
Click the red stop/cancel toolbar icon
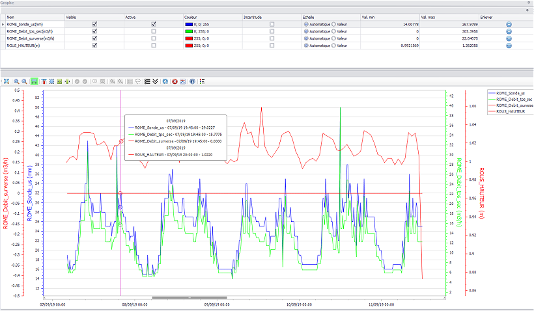(175, 81)
